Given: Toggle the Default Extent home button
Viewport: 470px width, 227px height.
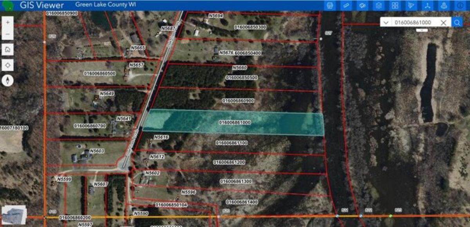Looking at the screenshot, I should [8, 50].
